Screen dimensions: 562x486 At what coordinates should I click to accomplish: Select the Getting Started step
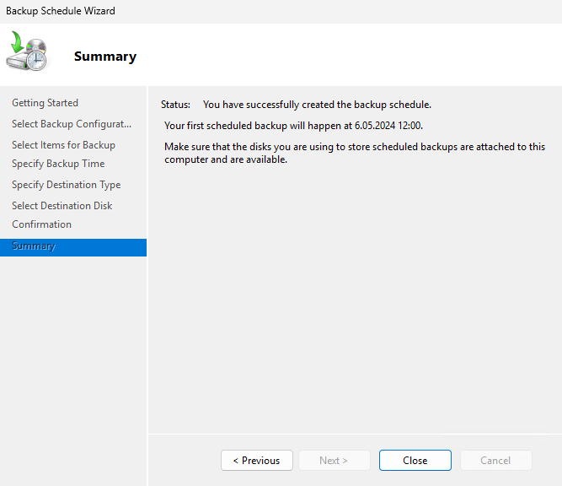45,103
